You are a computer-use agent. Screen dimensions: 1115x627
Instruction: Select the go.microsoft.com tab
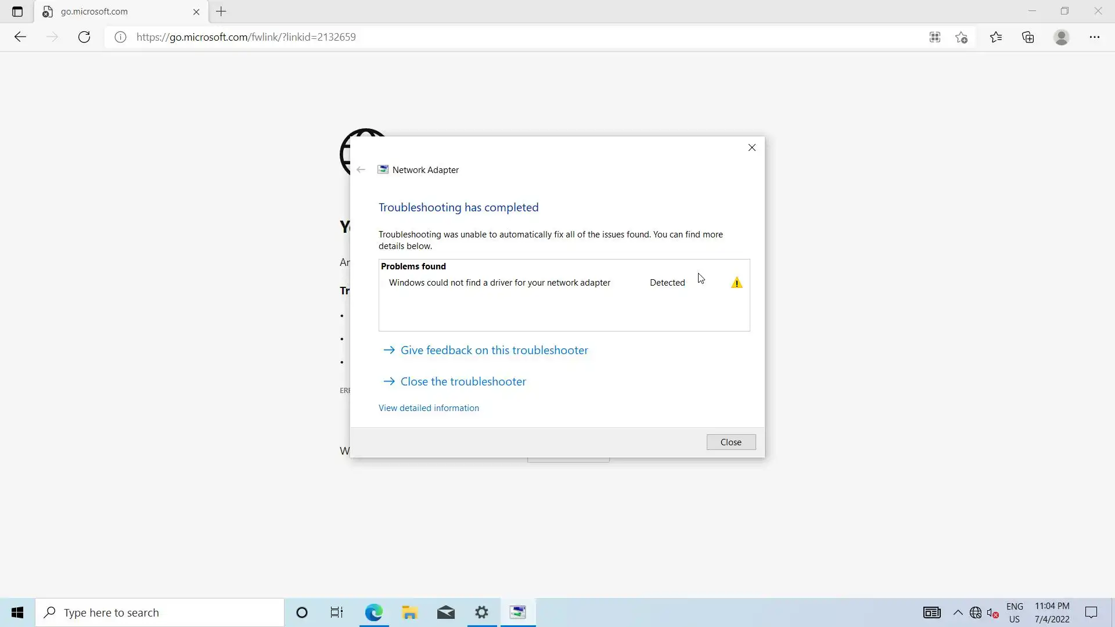pyautogui.click(x=116, y=12)
